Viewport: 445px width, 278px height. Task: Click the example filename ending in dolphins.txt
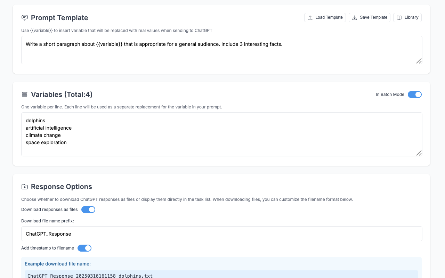click(90, 276)
